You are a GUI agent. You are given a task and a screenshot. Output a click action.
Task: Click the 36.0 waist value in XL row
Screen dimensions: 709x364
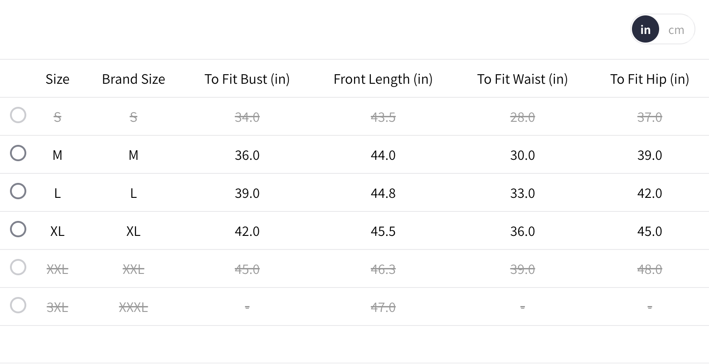pyautogui.click(x=522, y=231)
